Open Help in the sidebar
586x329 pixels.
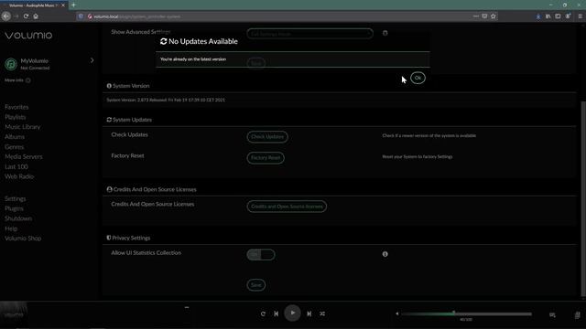coord(11,228)
